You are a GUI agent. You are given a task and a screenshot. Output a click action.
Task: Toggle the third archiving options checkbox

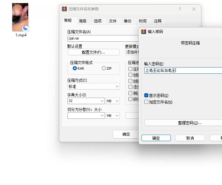pos(130,81)
